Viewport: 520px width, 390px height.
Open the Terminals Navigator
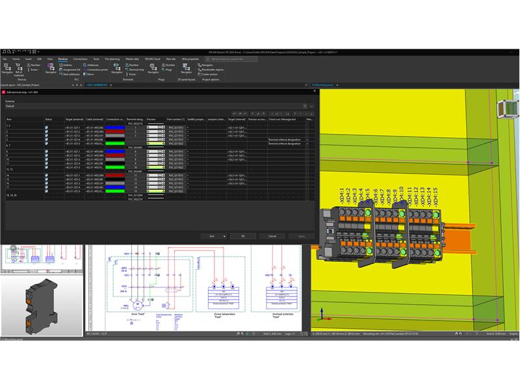(x=116, y=68)
